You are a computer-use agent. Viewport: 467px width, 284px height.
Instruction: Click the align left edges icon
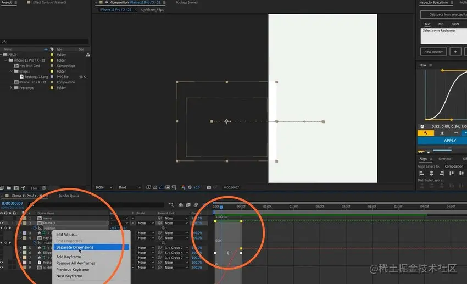tap(421, 173)
